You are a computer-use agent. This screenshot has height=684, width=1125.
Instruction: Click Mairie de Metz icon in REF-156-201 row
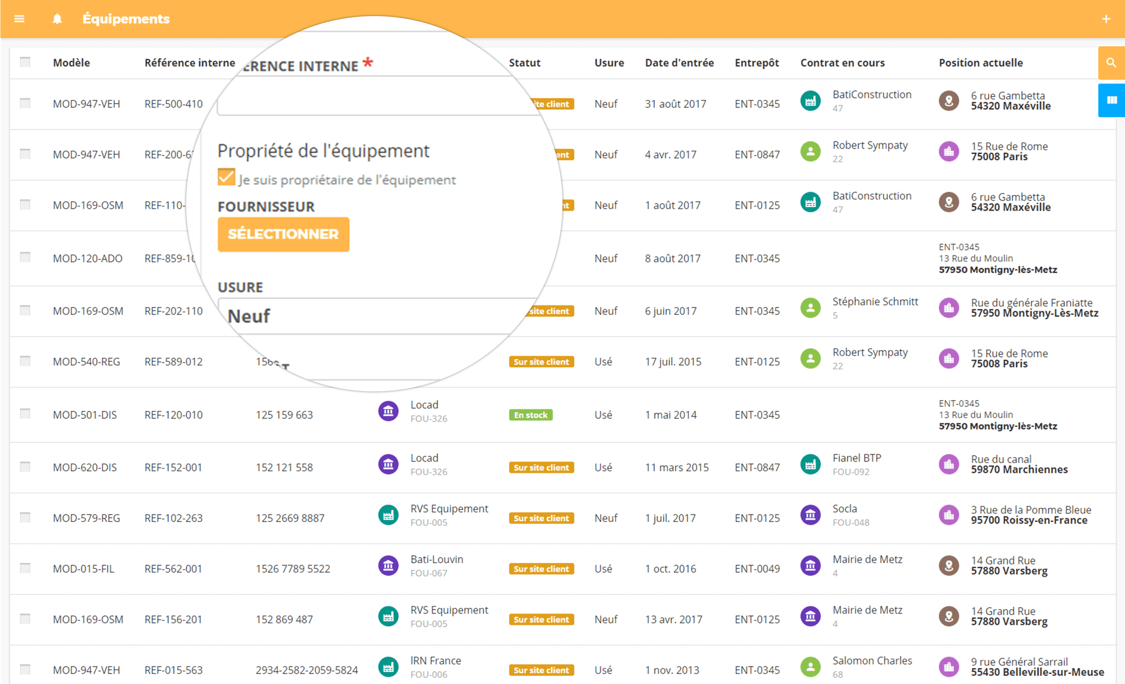point(810,616)
